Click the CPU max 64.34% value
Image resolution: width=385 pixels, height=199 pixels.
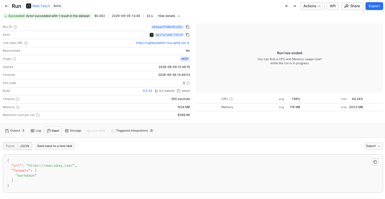(357, 99)
